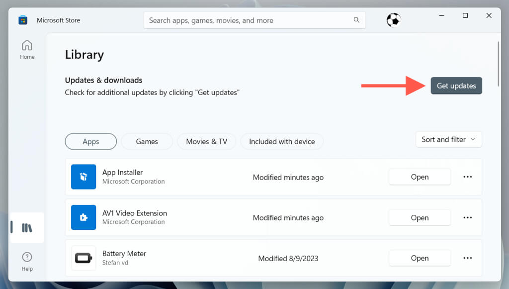Screen dimensions: 509x289
Task: Click the Microsoft Store logo icon
Action: [x=23, y=20]
